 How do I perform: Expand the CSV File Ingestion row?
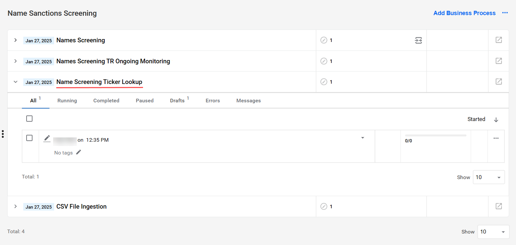tap(15, 206)
